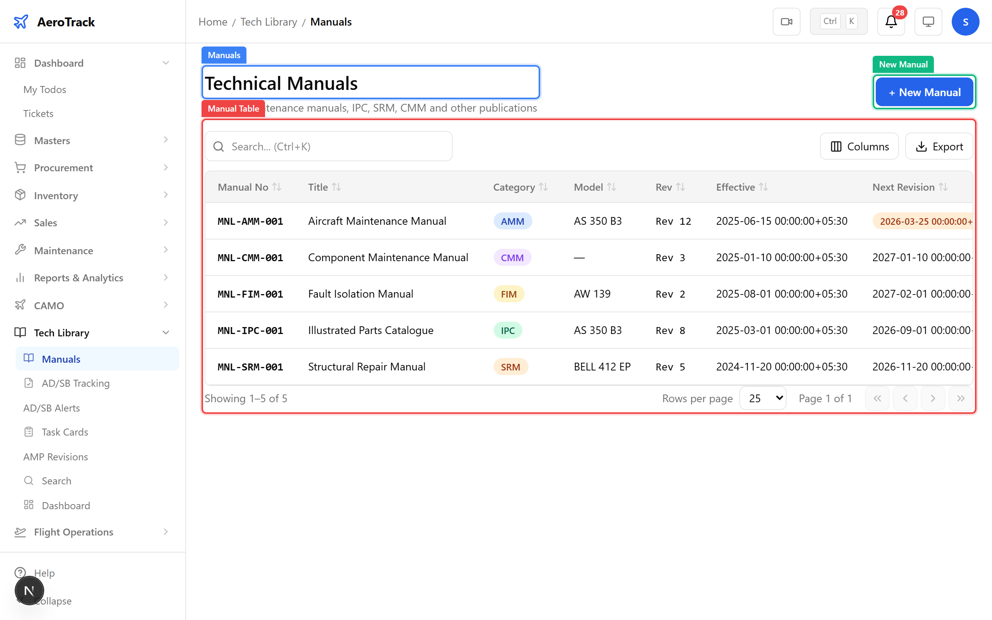Screen dimensions: 992x620
Task: Click the search input field
Action: 328,146
